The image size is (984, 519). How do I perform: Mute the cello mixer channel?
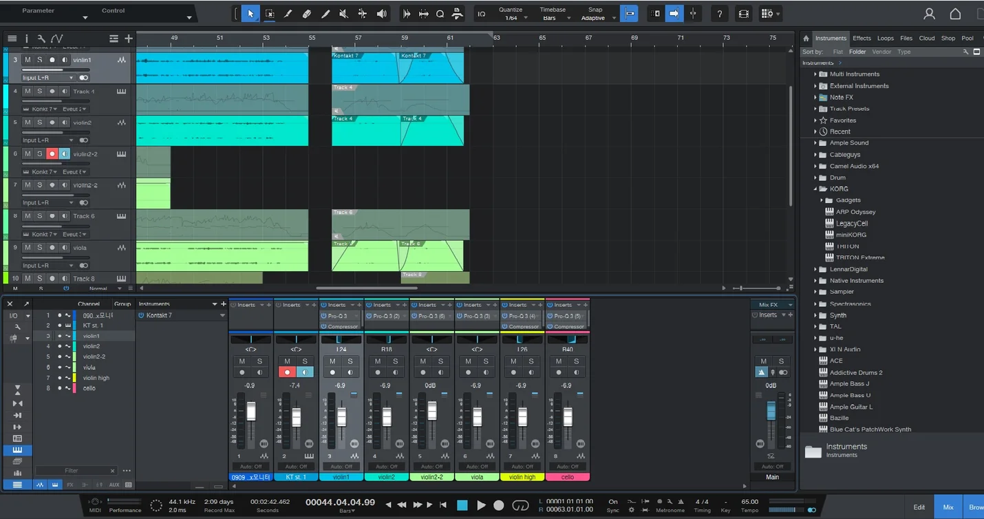[x=559, y=361]
